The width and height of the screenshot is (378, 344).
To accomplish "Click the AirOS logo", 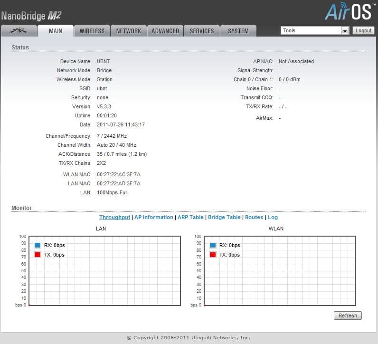I will 349,11.
